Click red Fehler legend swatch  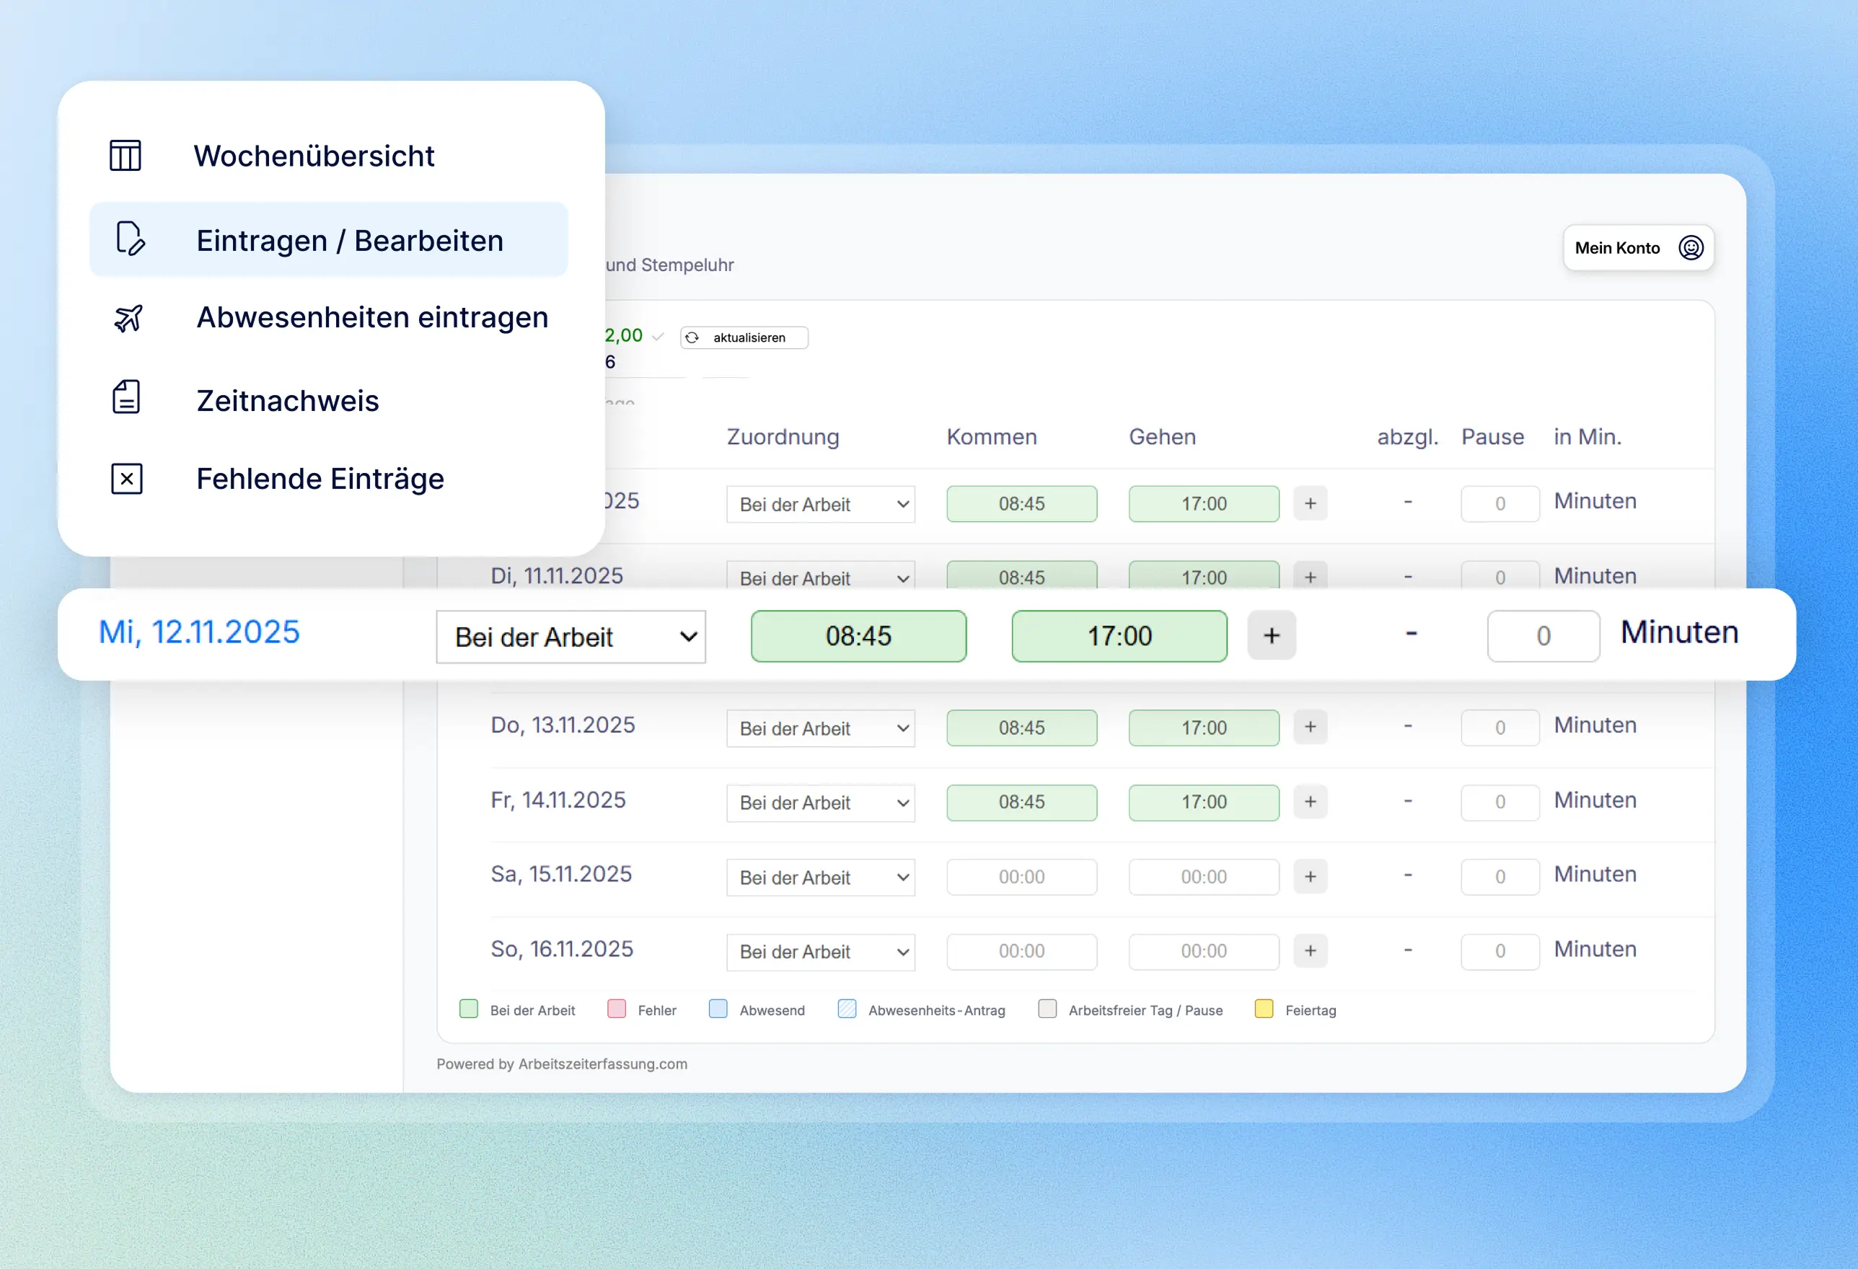coord(617,1009)
